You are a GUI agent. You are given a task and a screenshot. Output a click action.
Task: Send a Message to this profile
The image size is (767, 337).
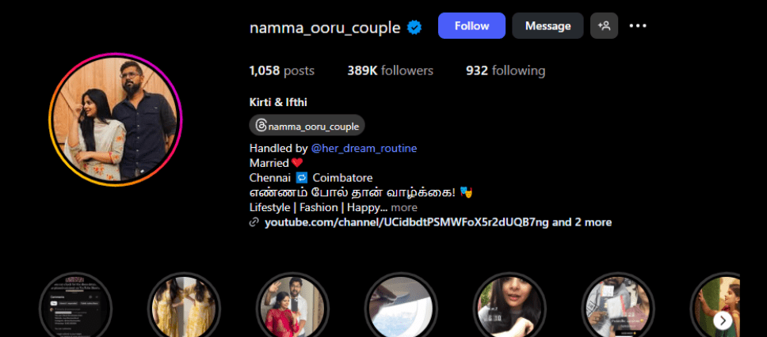click(x=548, y=26)
